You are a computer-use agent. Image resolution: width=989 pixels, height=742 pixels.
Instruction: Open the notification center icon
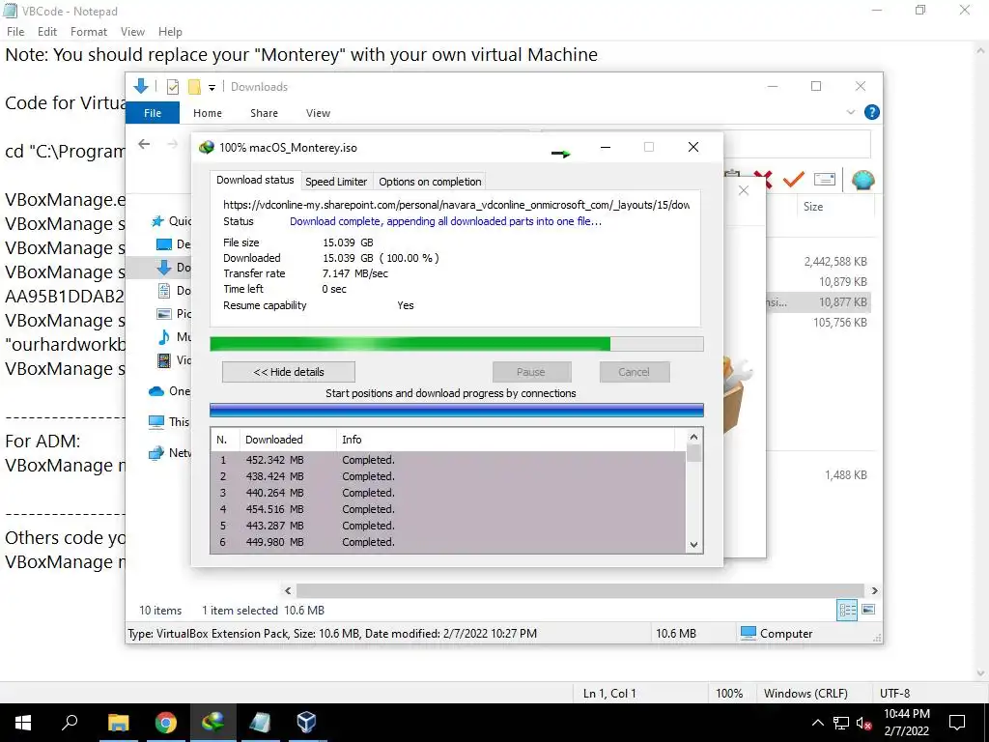coord(957,723)
